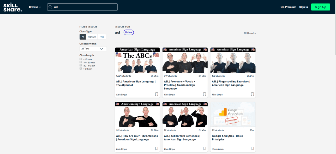Open the Fingerspelling Exercises class thumbnail
336x154 pixels.
[x=233, y=60]
